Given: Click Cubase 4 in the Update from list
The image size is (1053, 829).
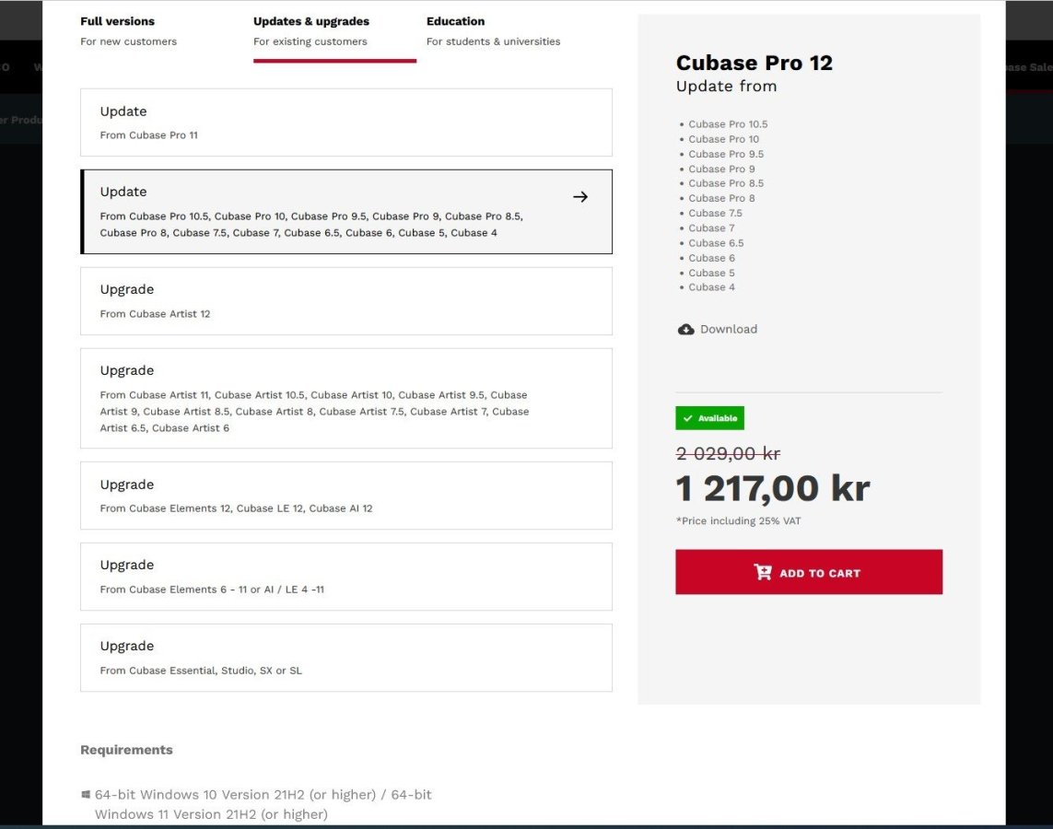Looking at the screenshot, I should [711, 286].
